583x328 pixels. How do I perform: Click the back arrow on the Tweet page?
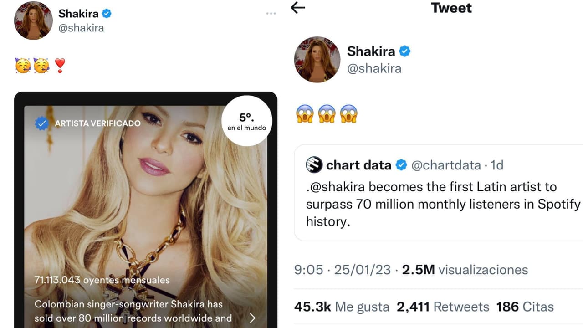pos(298,8)
